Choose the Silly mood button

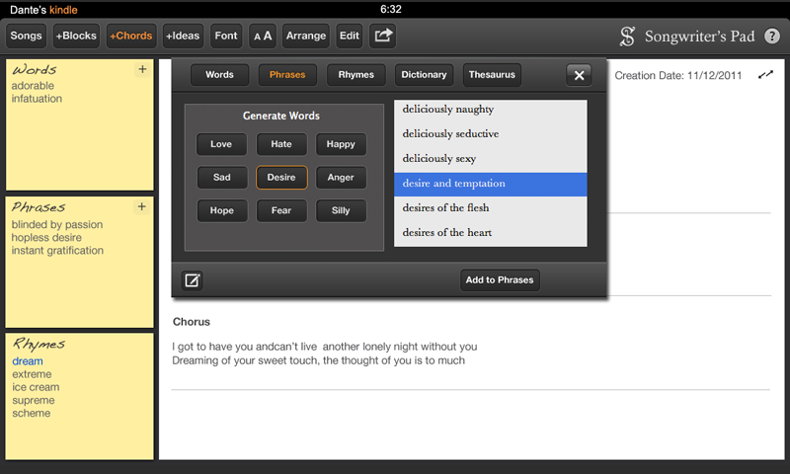341,210
